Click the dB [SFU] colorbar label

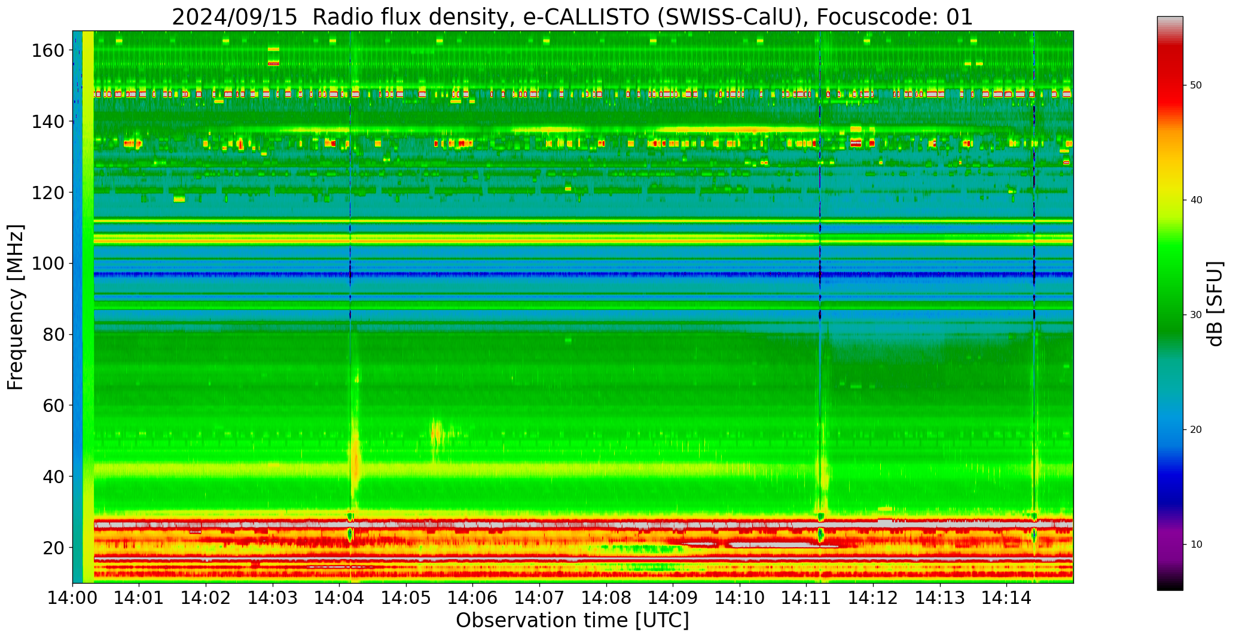pyautogui.click(x=1216, y=304)
